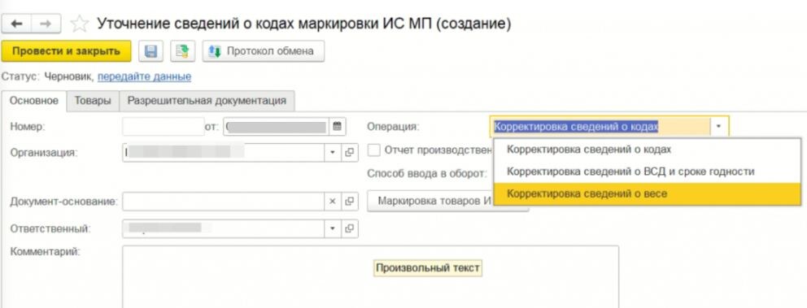This screenshot has height=308, width=807.
Task: Focus the date field after 'от:'
Action: pyautogui.click(x=277, y=127)
